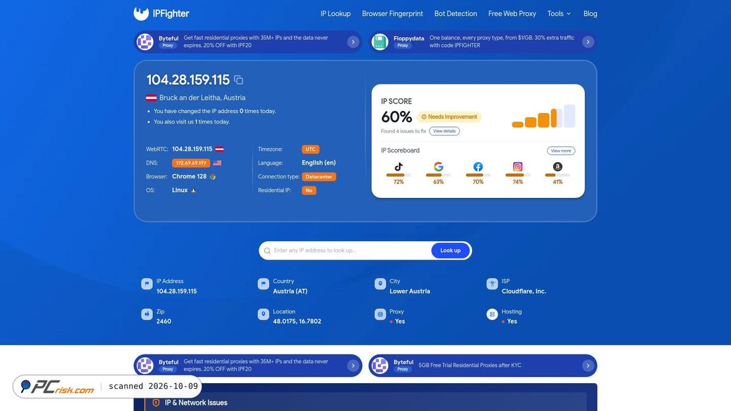
Task: Open arrow on 5GB Free Trial banner
Action: click(588, 366)
